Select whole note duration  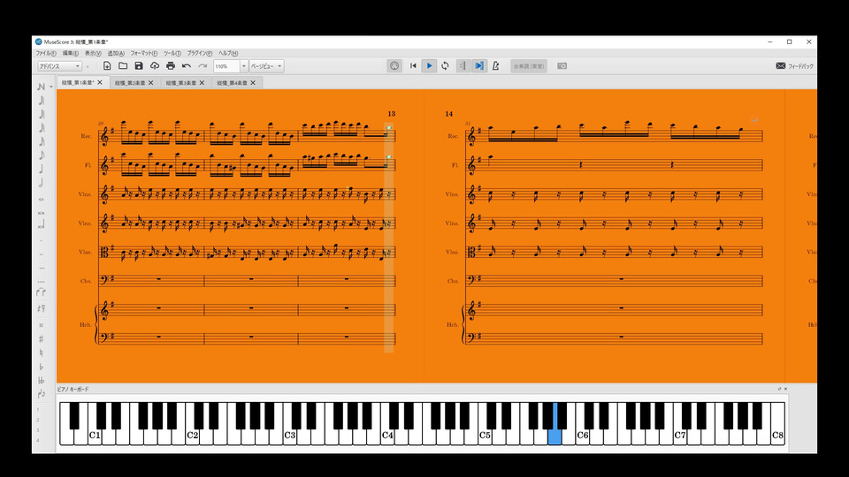(x=42, y=199)
